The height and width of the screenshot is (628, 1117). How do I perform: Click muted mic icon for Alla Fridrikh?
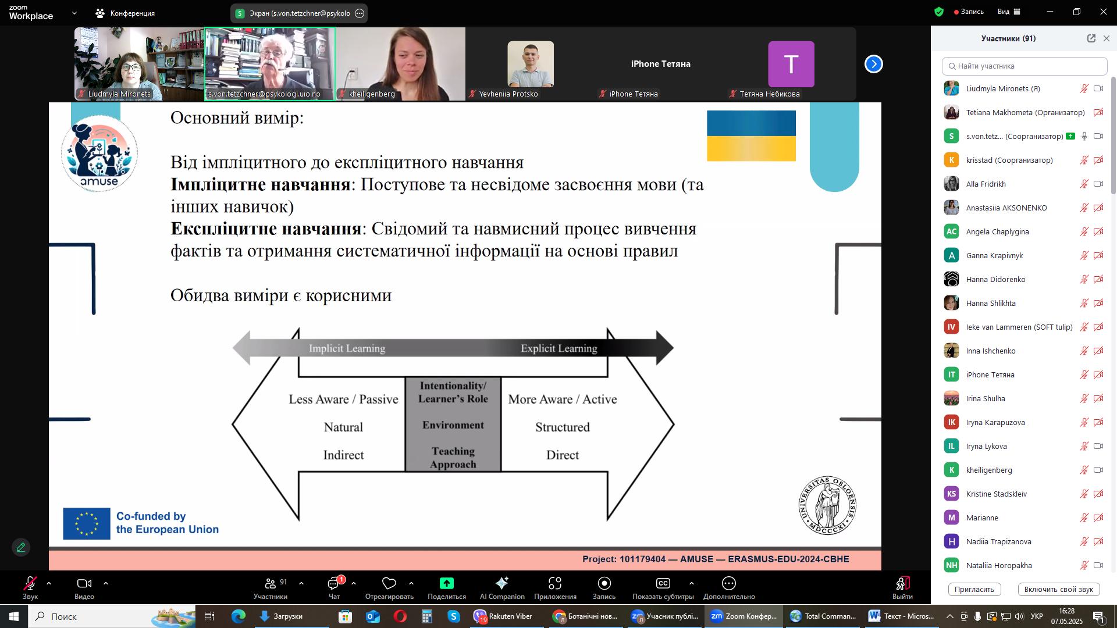pos(1084,184)
